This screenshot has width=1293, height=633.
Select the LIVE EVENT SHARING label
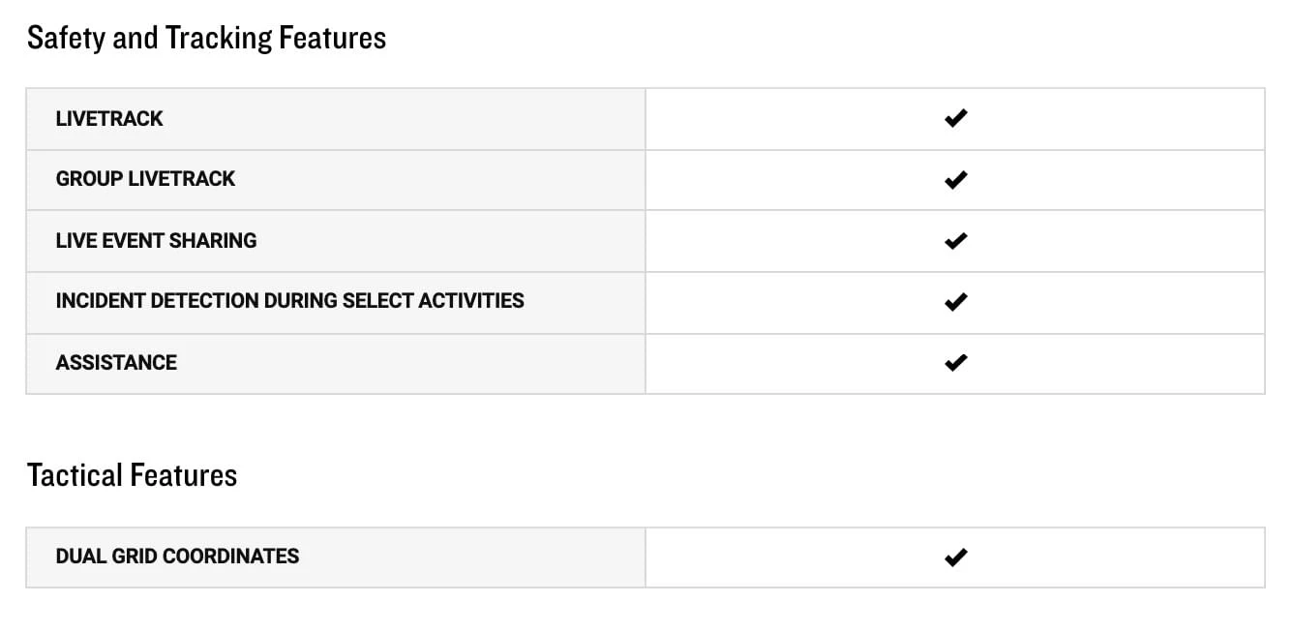(x=156, y=241)
